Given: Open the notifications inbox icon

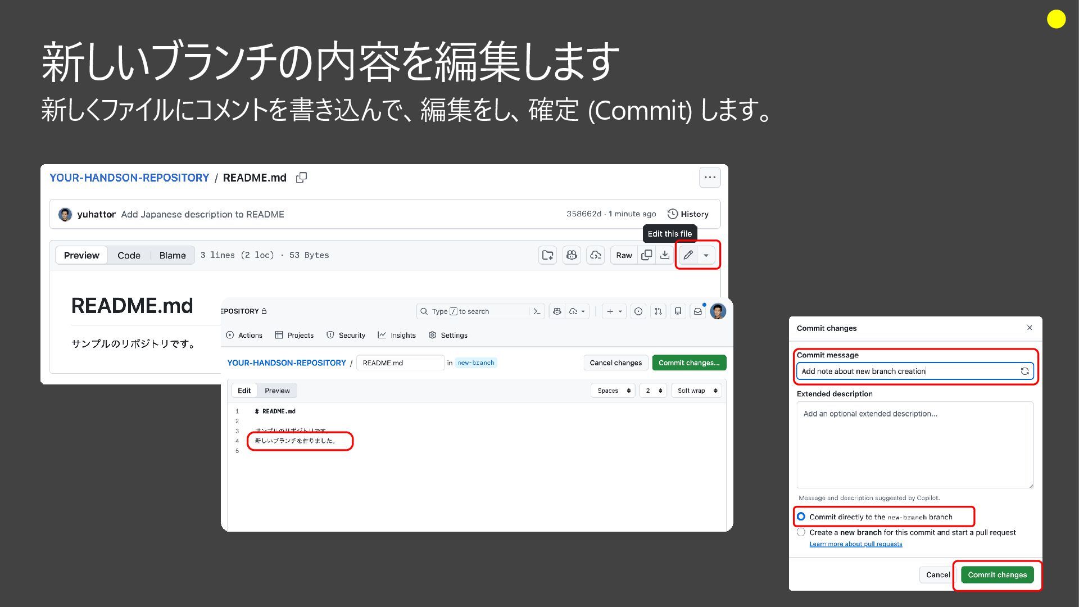Looking at the screenshot, I should click(x=697, y=311).
